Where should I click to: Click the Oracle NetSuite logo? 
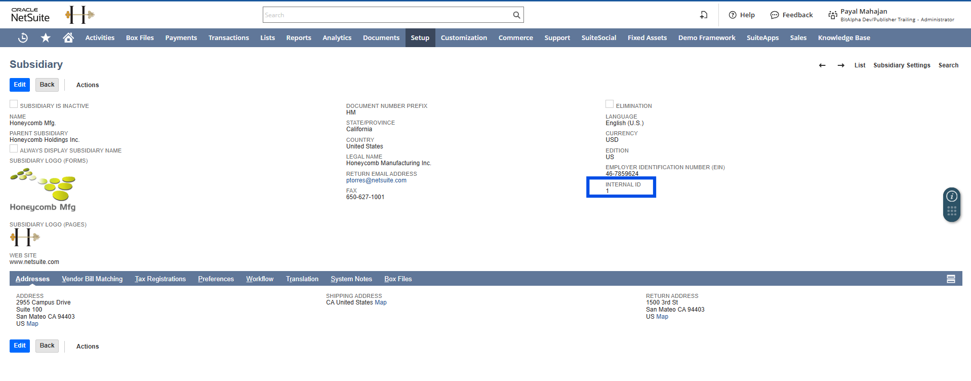click(30, 15)
